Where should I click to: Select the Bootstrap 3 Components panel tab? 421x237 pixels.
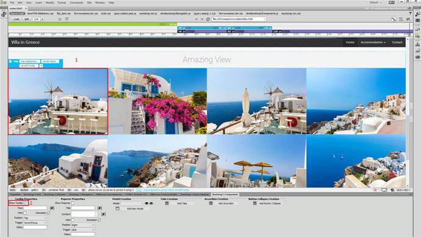225,194
